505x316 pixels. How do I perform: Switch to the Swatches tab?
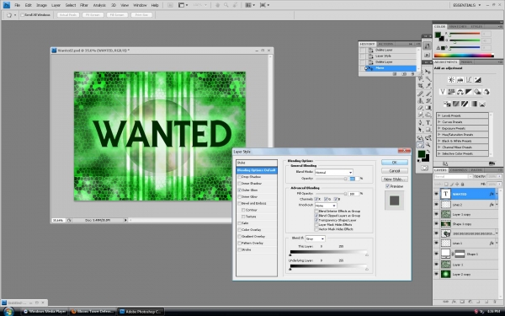point(457,26)
